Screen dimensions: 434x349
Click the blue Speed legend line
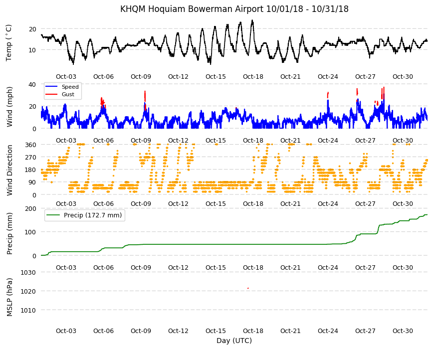click(51, 87)
